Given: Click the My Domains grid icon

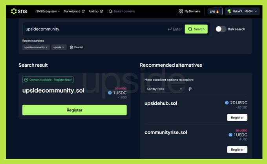Looking at the screenshot, I should tap(181, 11).
